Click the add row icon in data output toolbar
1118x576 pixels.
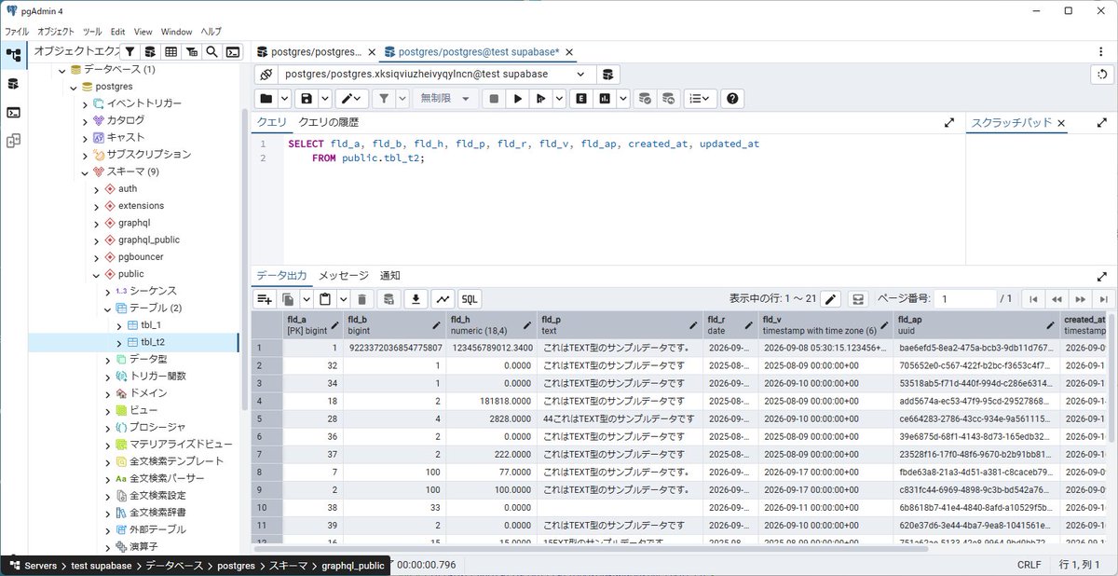tap(265, 298)
